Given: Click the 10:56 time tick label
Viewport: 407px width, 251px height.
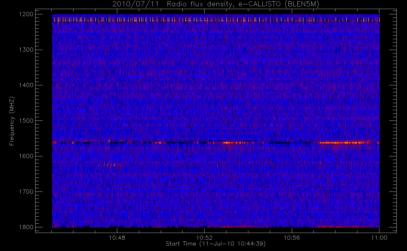Looking at the screenshot, I should [x=292, y=238].
